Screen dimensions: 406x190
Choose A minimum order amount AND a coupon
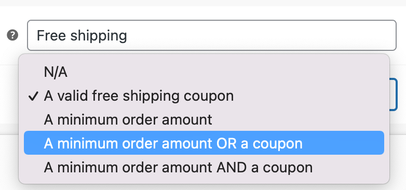204,168
